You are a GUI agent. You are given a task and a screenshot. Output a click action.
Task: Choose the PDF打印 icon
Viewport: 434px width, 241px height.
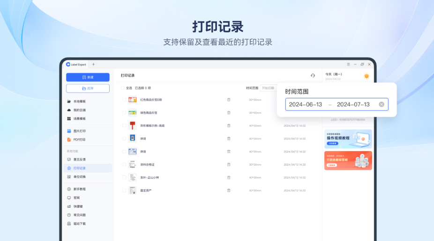[x=69, y=139]
